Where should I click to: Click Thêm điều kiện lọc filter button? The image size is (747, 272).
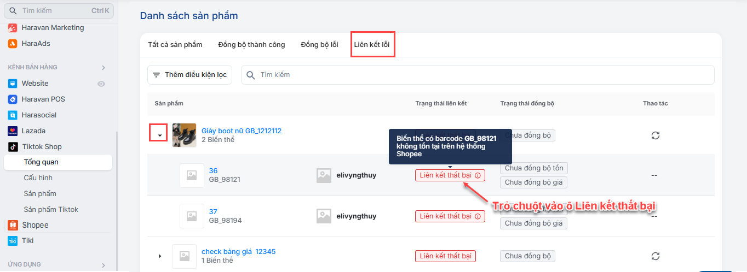189,75
